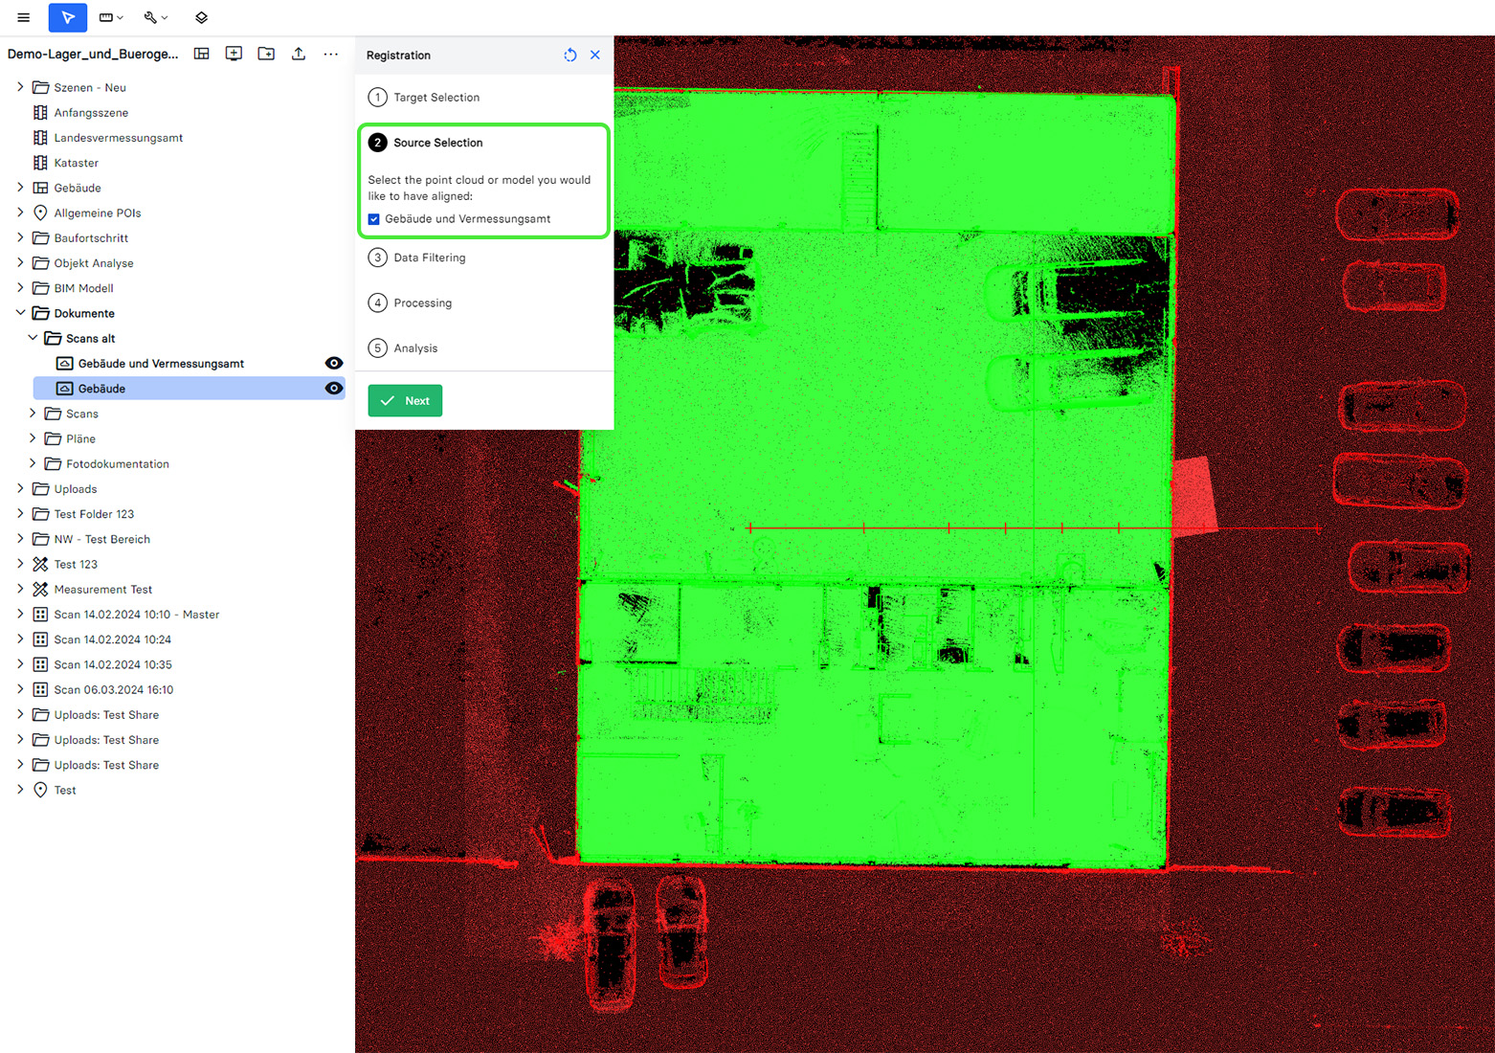Reset the Registration workflow
1495x1053 pixels.
(570, 55)
